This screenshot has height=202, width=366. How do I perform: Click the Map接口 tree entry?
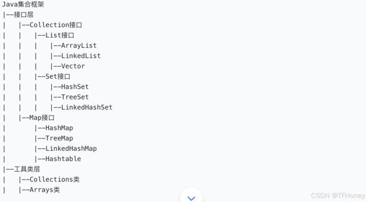[x=42, y=117]
